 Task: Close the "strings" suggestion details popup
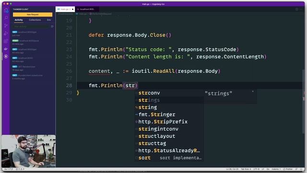click(x=253, y=91)
